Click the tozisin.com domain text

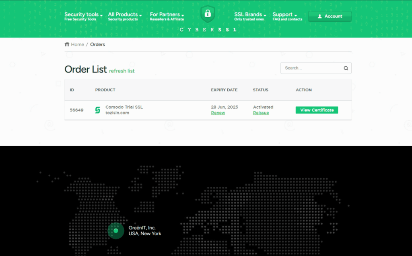pyautogui.click(x=117, y=113)
